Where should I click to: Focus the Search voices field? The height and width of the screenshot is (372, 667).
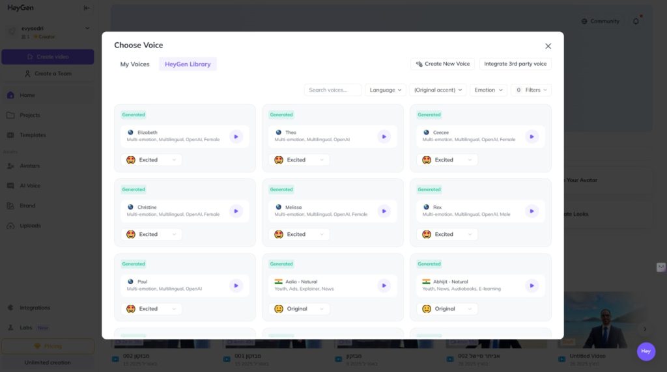[333, 90]
